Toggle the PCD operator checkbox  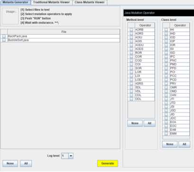(x=166, y=80)
